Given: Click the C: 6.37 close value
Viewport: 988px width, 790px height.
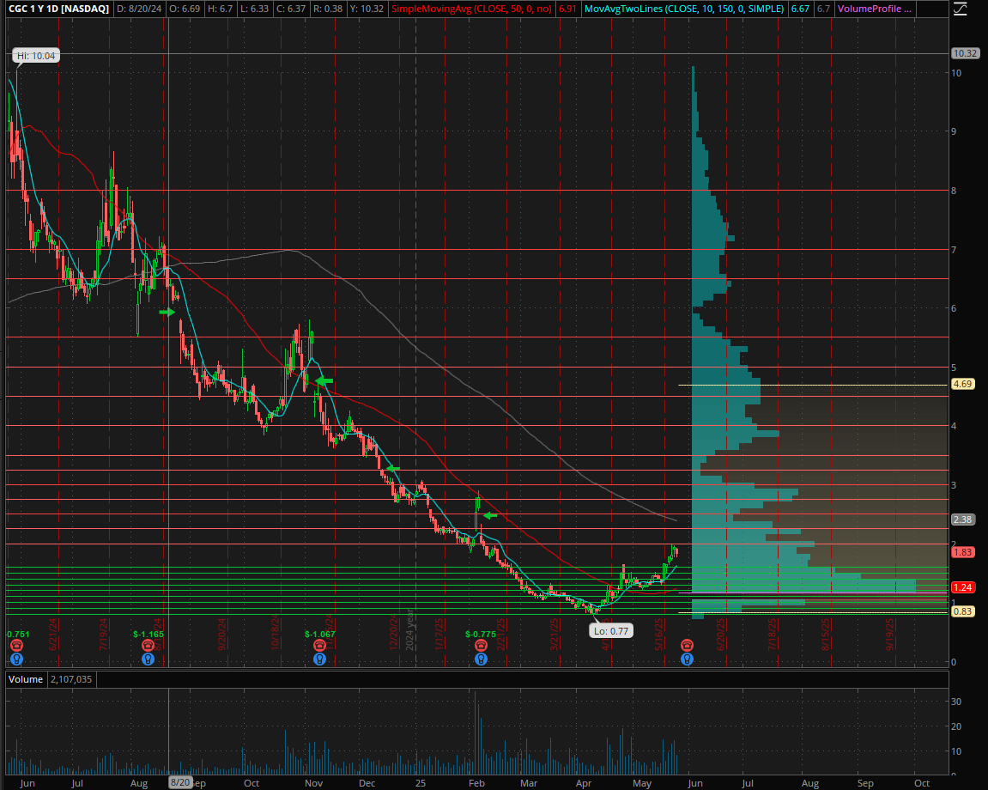Looking at the screenshot, I should [291, 9].
